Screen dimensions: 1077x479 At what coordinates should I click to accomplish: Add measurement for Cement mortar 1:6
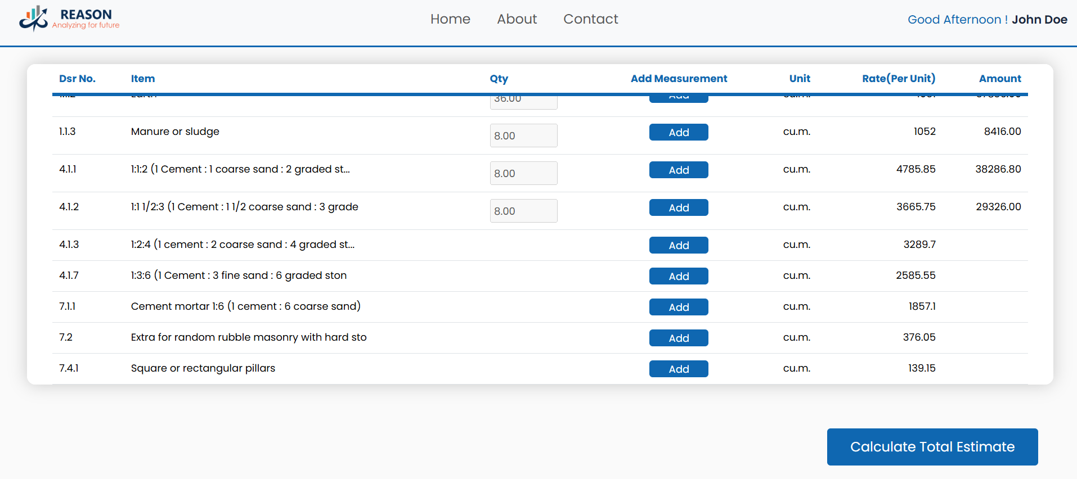pyautogui.click(x=678, y=307)
